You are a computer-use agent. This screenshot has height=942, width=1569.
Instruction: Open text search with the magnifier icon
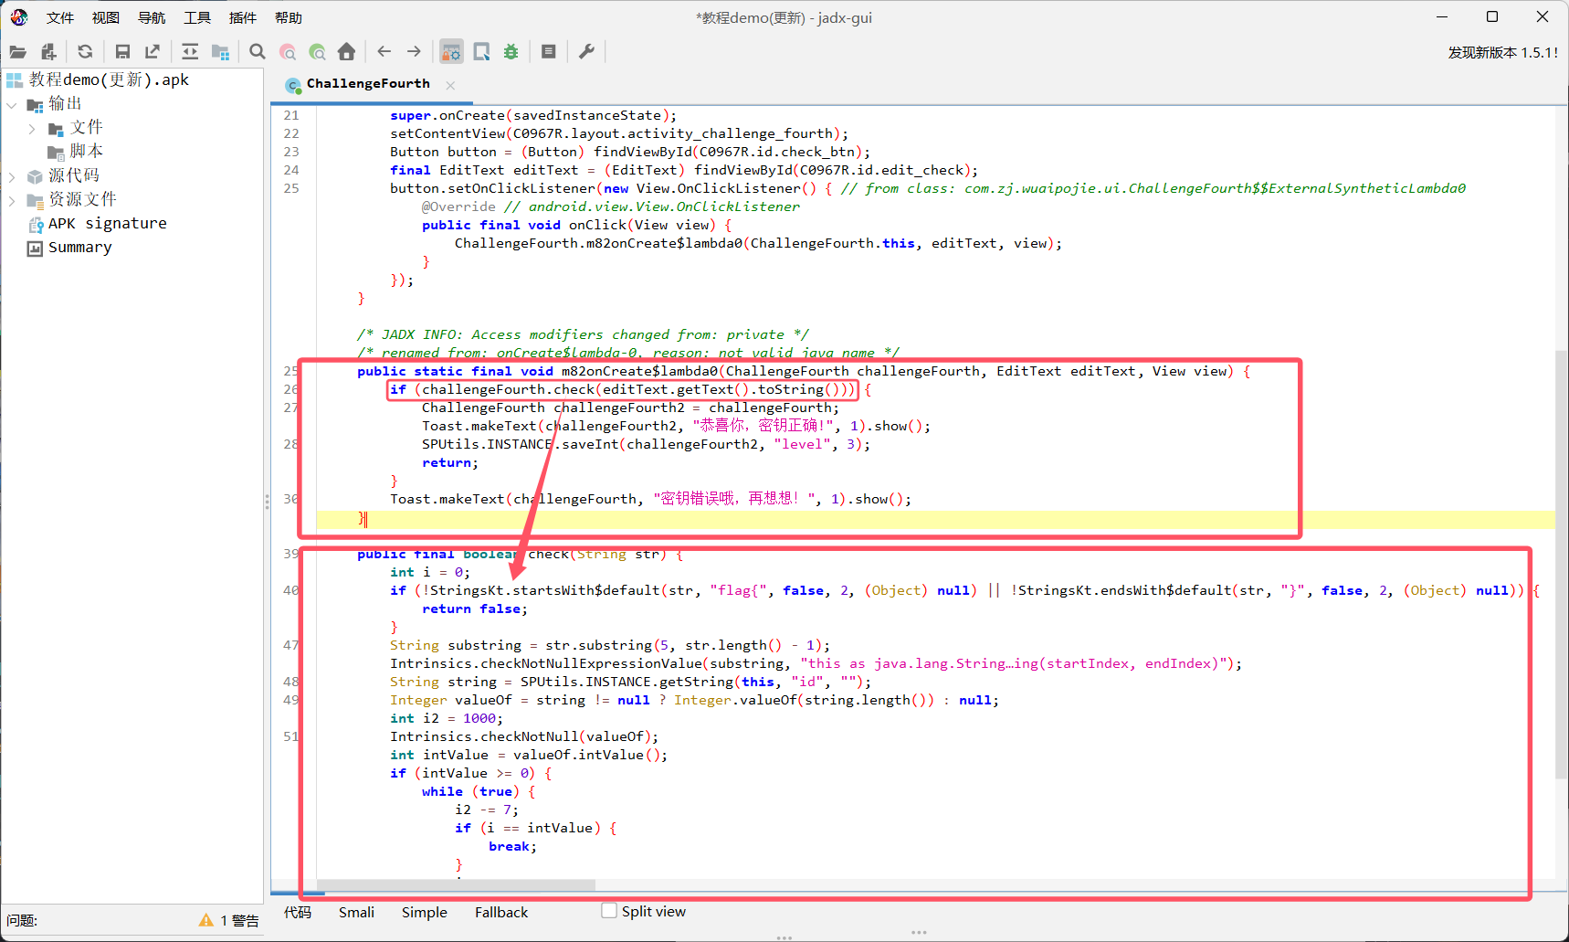[x=258, y=52]
